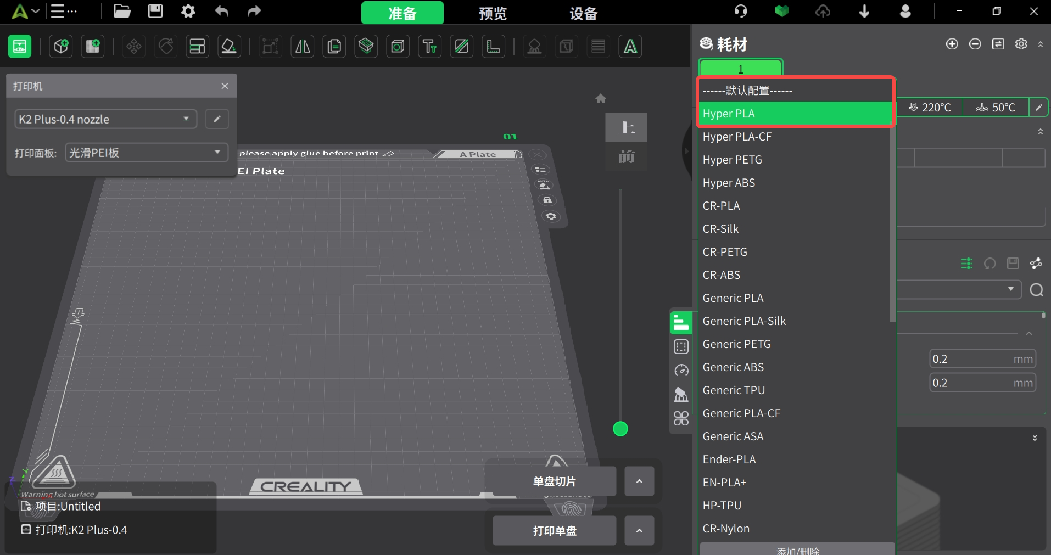
Task: Select the Mirror tool
Action: 303,47
